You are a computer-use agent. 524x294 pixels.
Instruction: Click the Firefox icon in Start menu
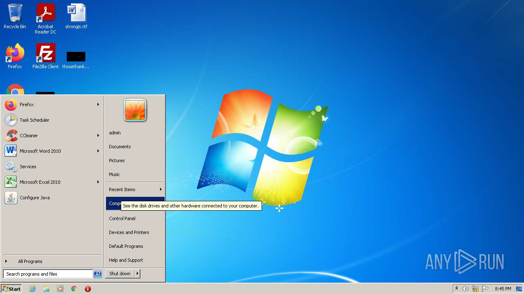11,105
